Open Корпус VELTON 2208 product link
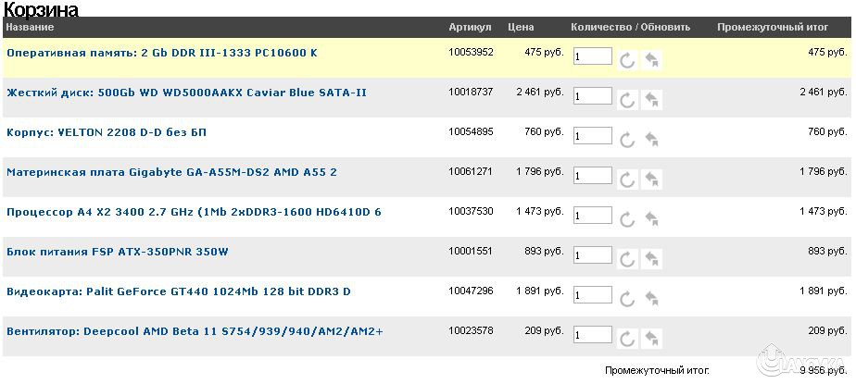This screenshot has width=856, height=384. point(107,132)
